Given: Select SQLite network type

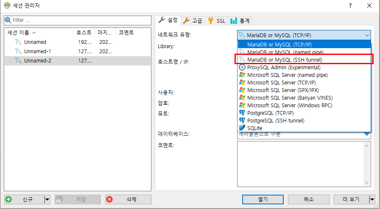Looking at the screenshot, I should pos(304,128).
